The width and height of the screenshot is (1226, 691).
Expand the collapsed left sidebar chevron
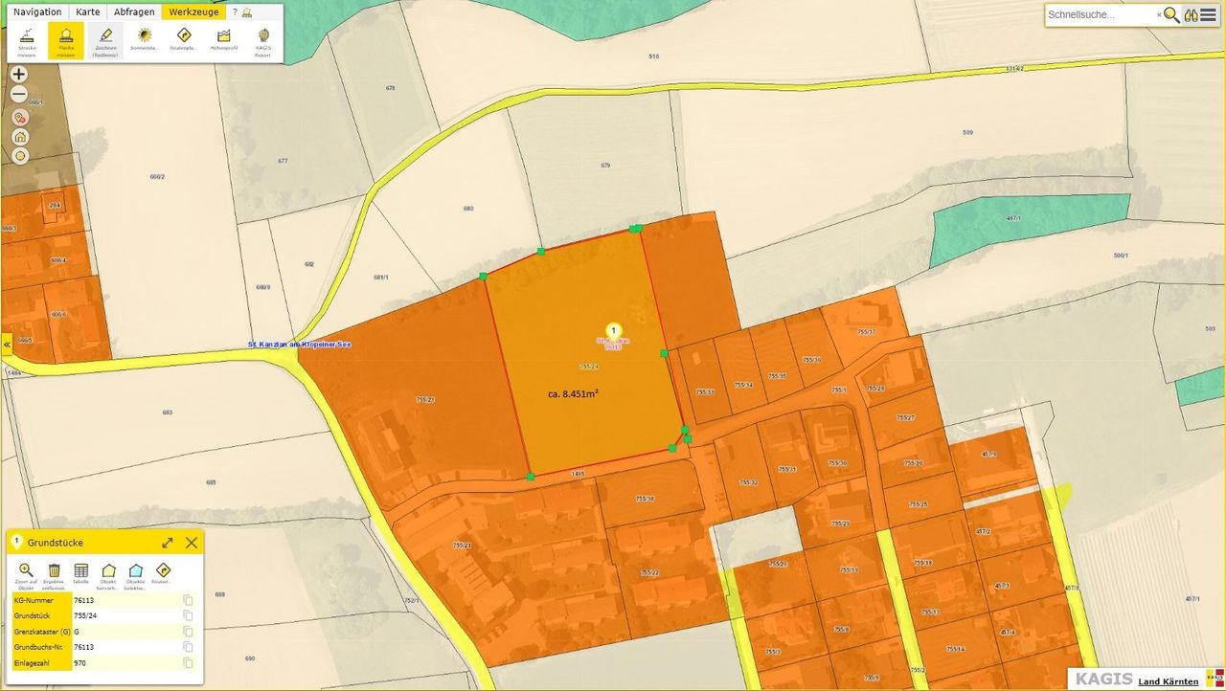7,343
